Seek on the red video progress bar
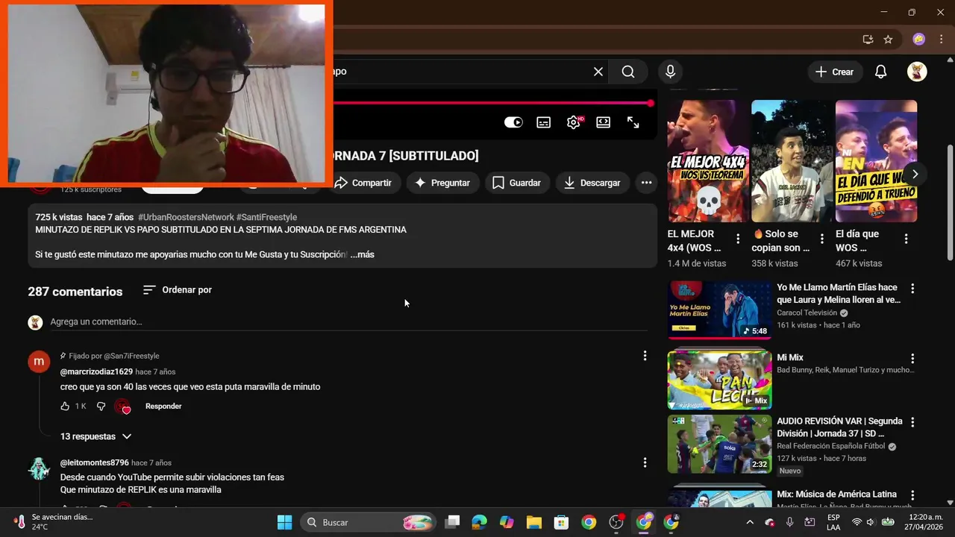This screenshot has height=537, width=955. coord(492,104)
